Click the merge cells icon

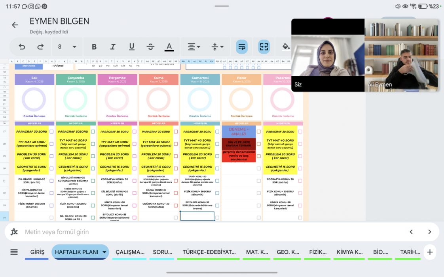[x=264, y=47]
